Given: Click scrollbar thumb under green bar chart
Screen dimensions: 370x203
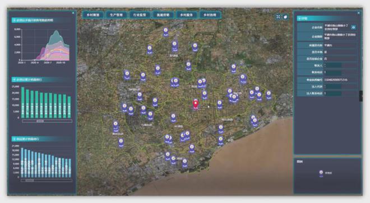Looking at the screenshot, I should pos(40,121).
